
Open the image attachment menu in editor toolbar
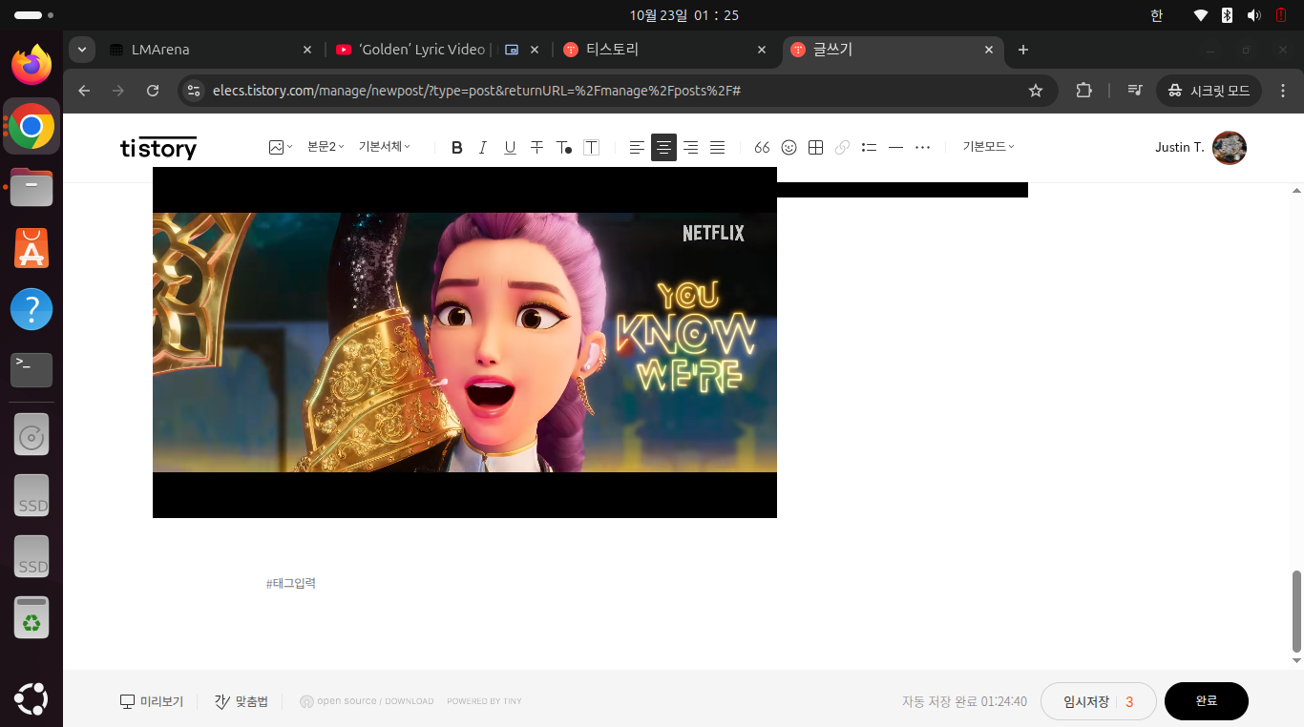(281, 147)
